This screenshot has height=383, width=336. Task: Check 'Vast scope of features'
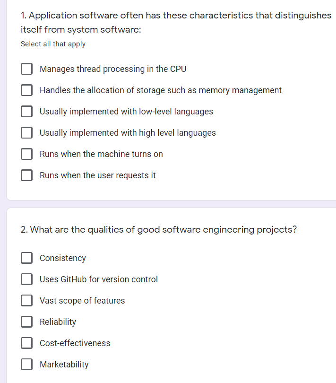click(26, 300)
